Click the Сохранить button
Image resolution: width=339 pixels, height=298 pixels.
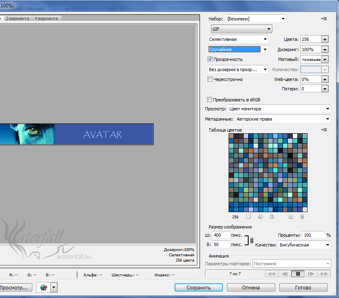(x=198, y=288)
